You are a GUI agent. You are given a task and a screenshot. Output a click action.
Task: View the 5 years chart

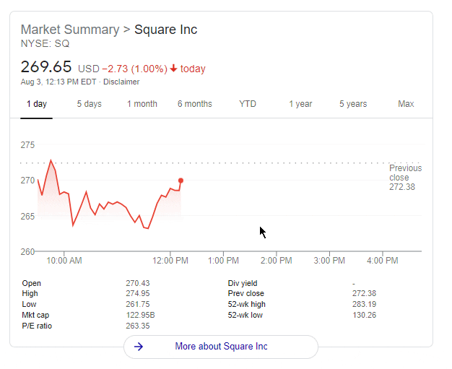tap(353, 104)
